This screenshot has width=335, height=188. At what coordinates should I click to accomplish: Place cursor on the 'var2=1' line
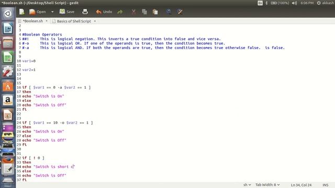(x=29, y=69)
